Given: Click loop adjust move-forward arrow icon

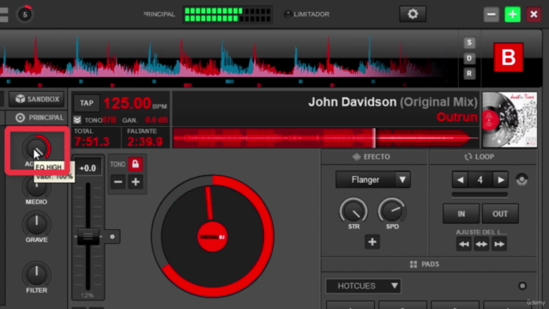Looking at the screenshot, I should click(x=499, y=244).
